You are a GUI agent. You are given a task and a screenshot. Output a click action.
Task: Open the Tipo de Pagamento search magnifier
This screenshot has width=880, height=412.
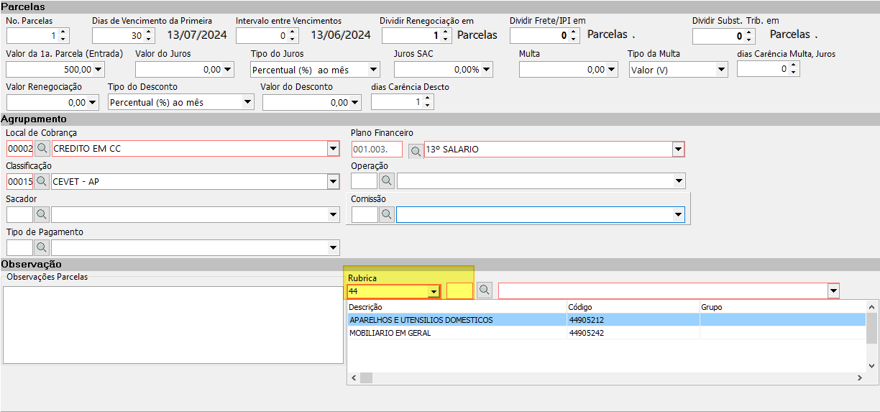tap(42, 247)
